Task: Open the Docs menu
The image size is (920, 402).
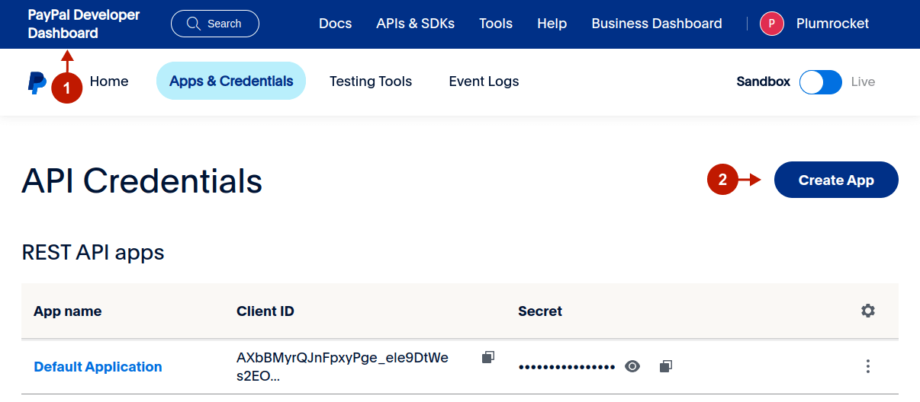Action: (335, 24)
